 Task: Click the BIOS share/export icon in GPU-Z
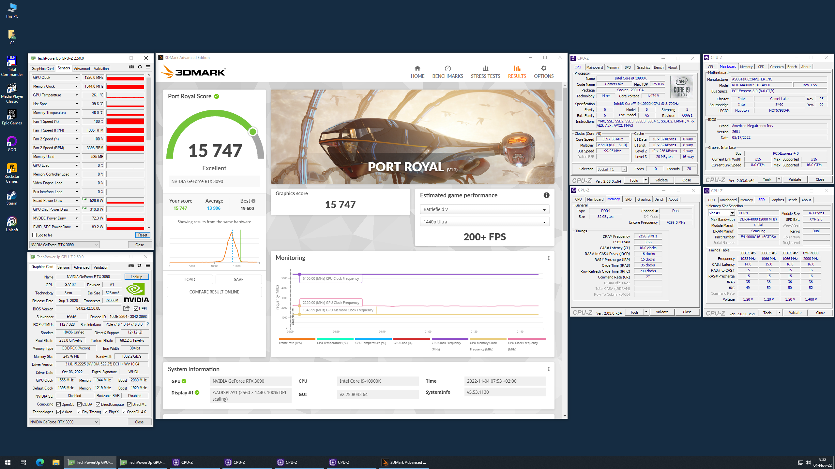[126, 308]
